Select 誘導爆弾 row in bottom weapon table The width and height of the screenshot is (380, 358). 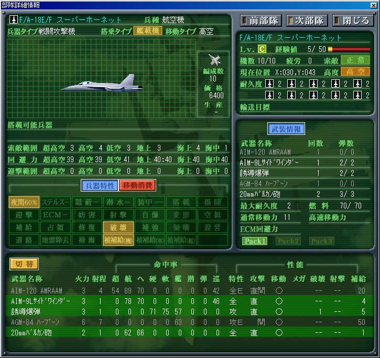pos(189,311)
